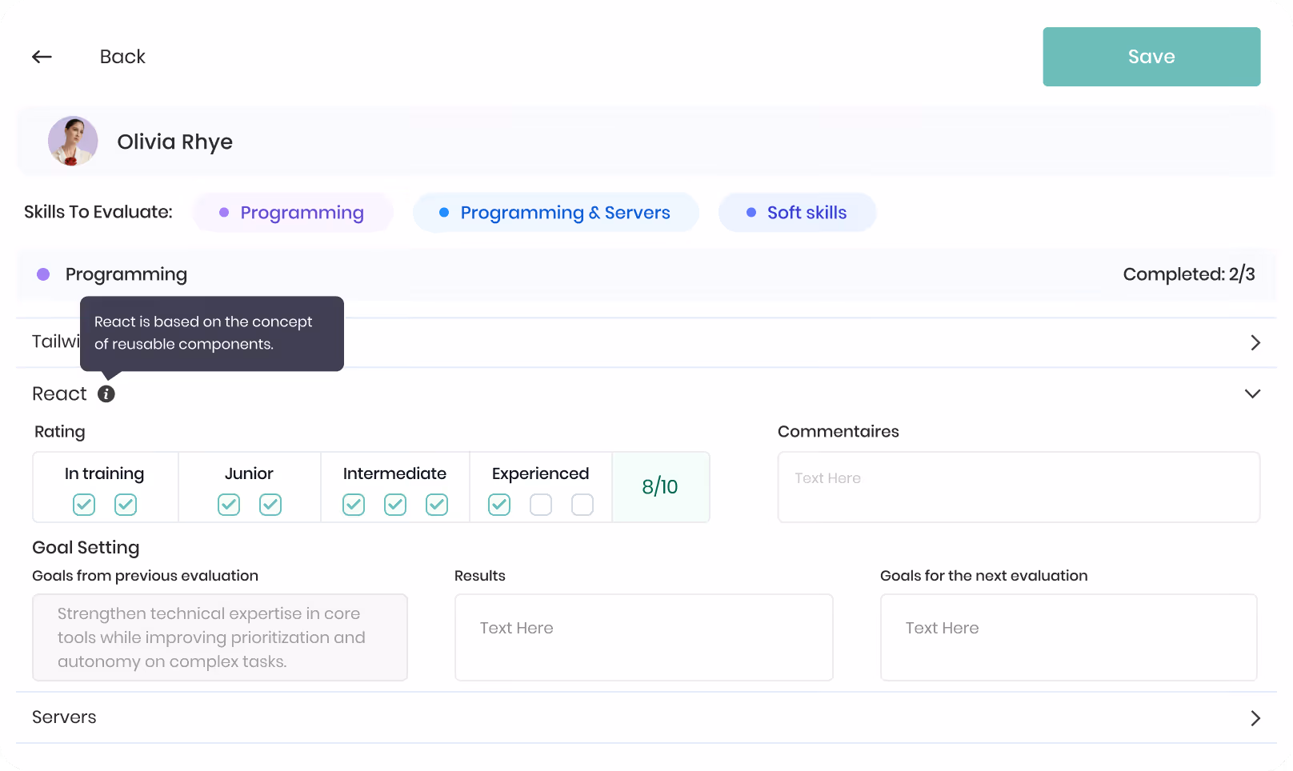The width and height of the screenshot is (1293, 771).
Task: Toggle first Junior checkbox
Action: tap(229, 505)
